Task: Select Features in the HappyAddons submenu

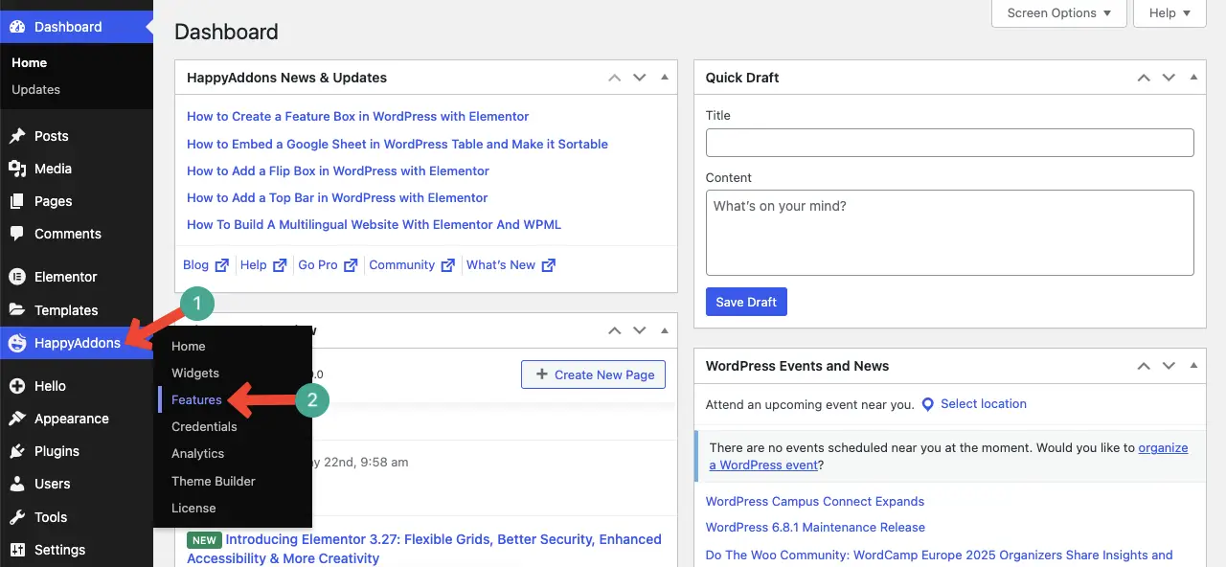Action: tap(196, 399)
